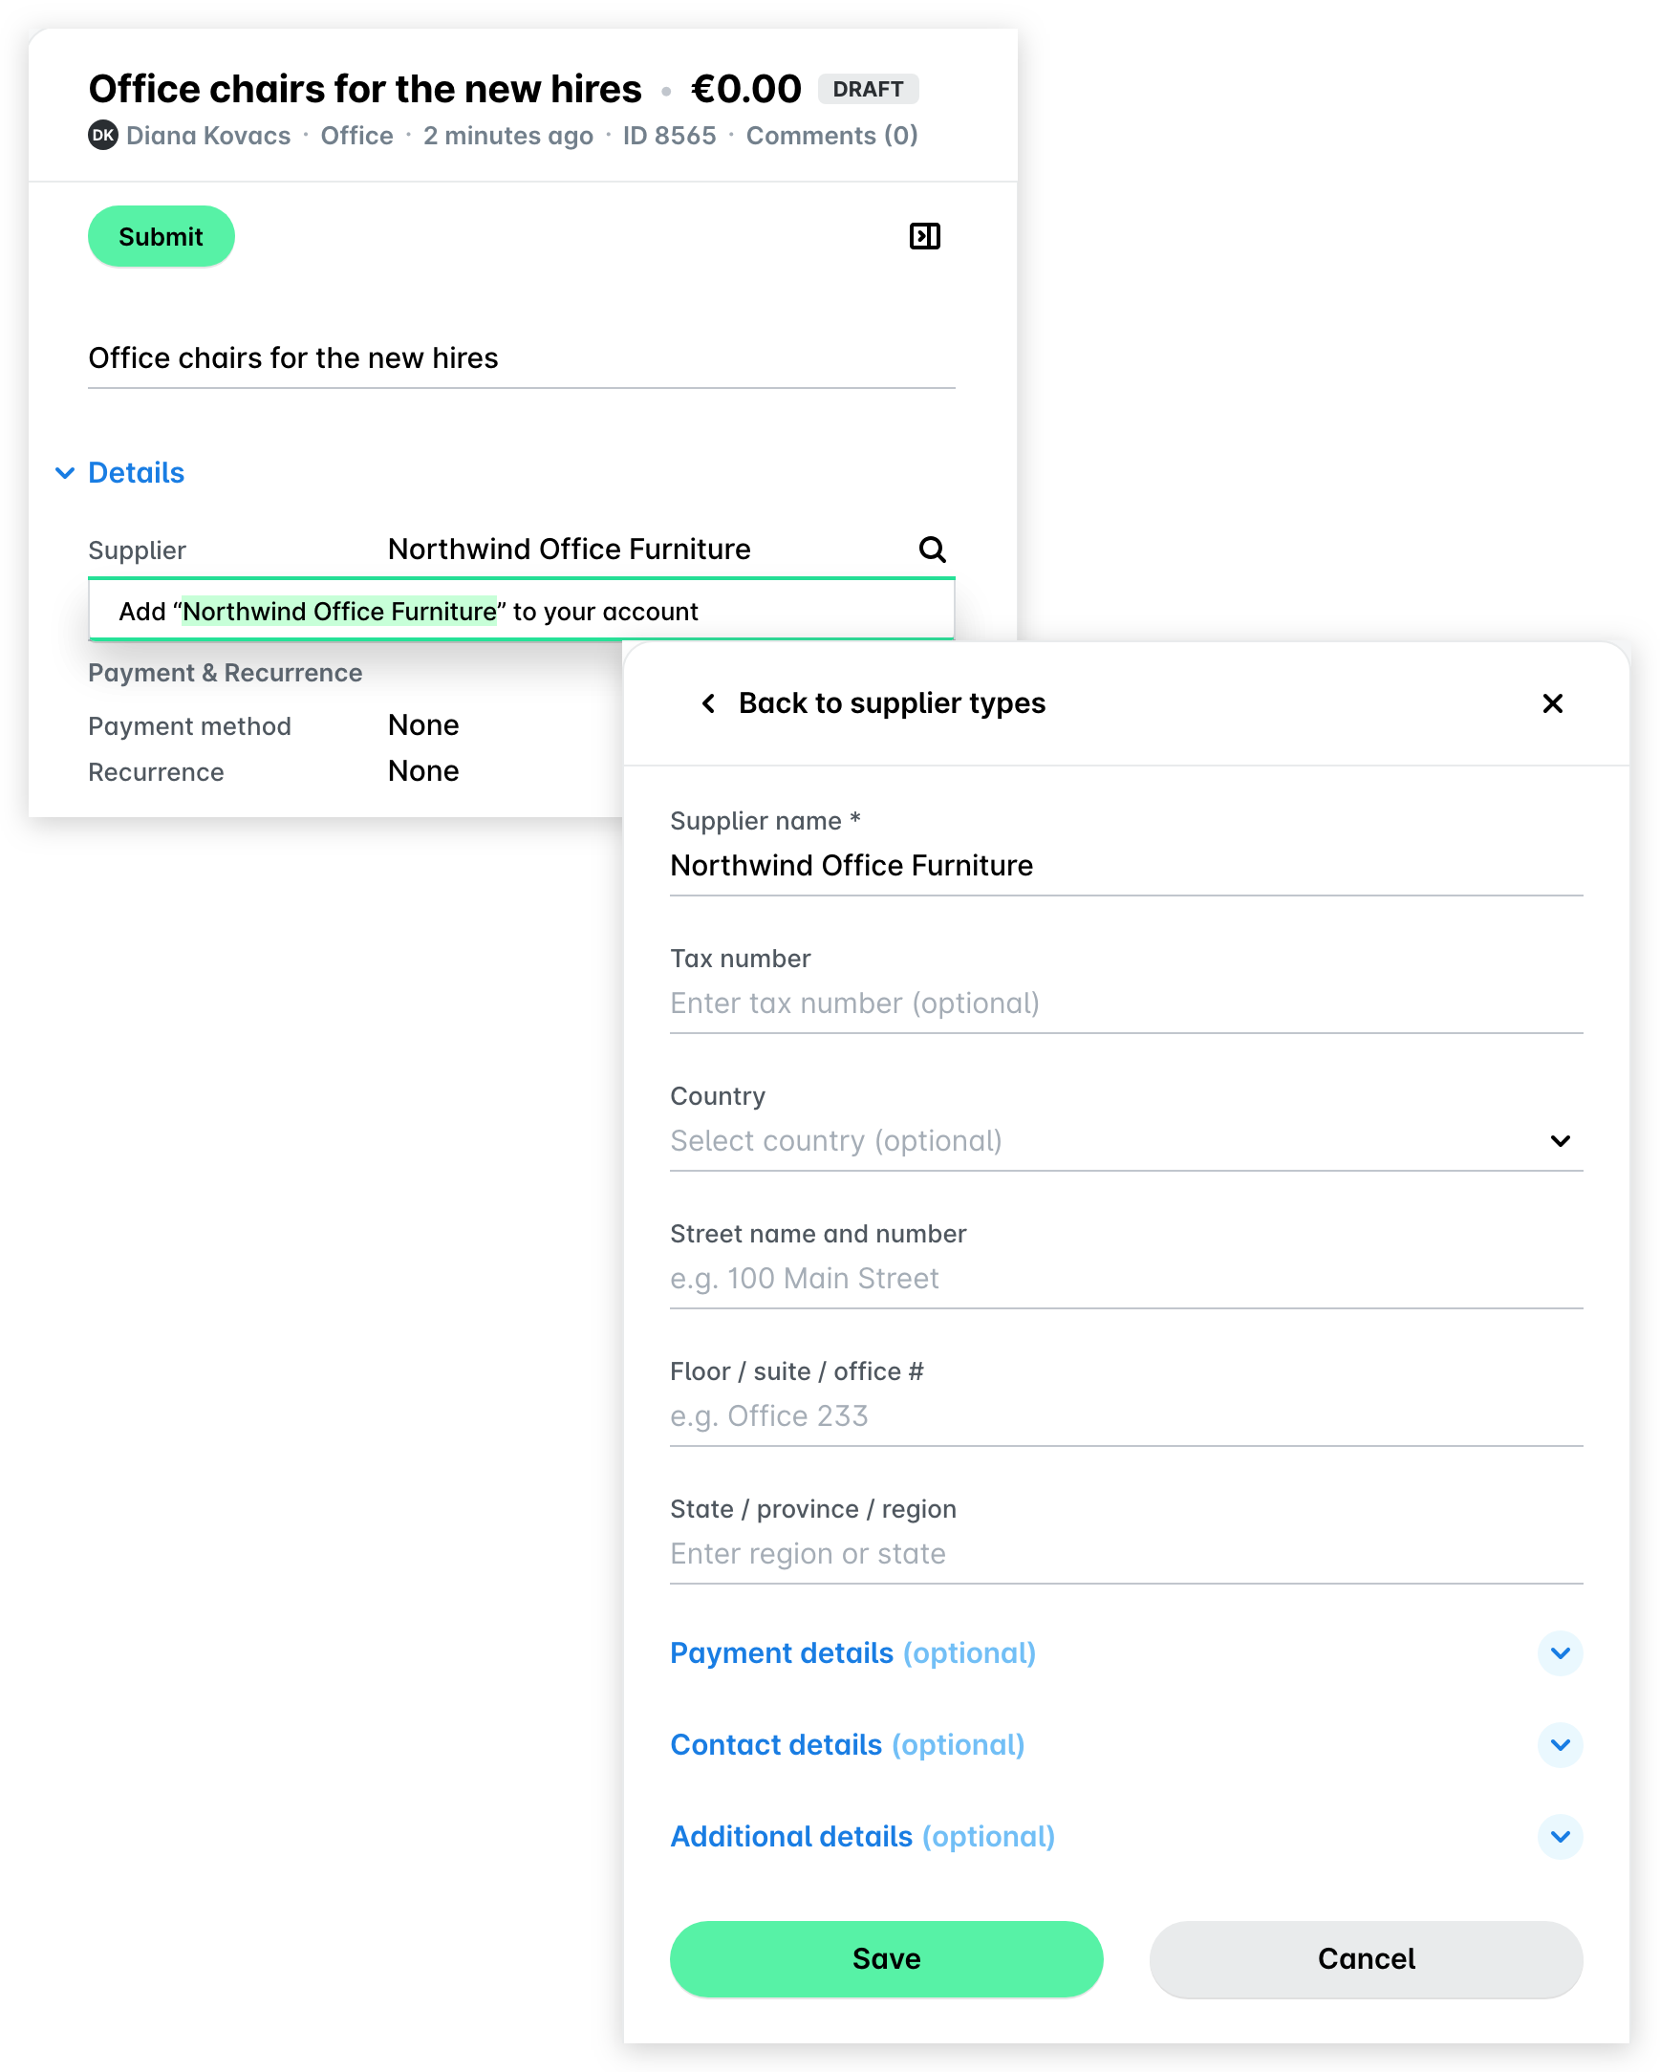Expand Additional details section chevron
Screen dimensions: 1660x2072
point(1559,1837)
